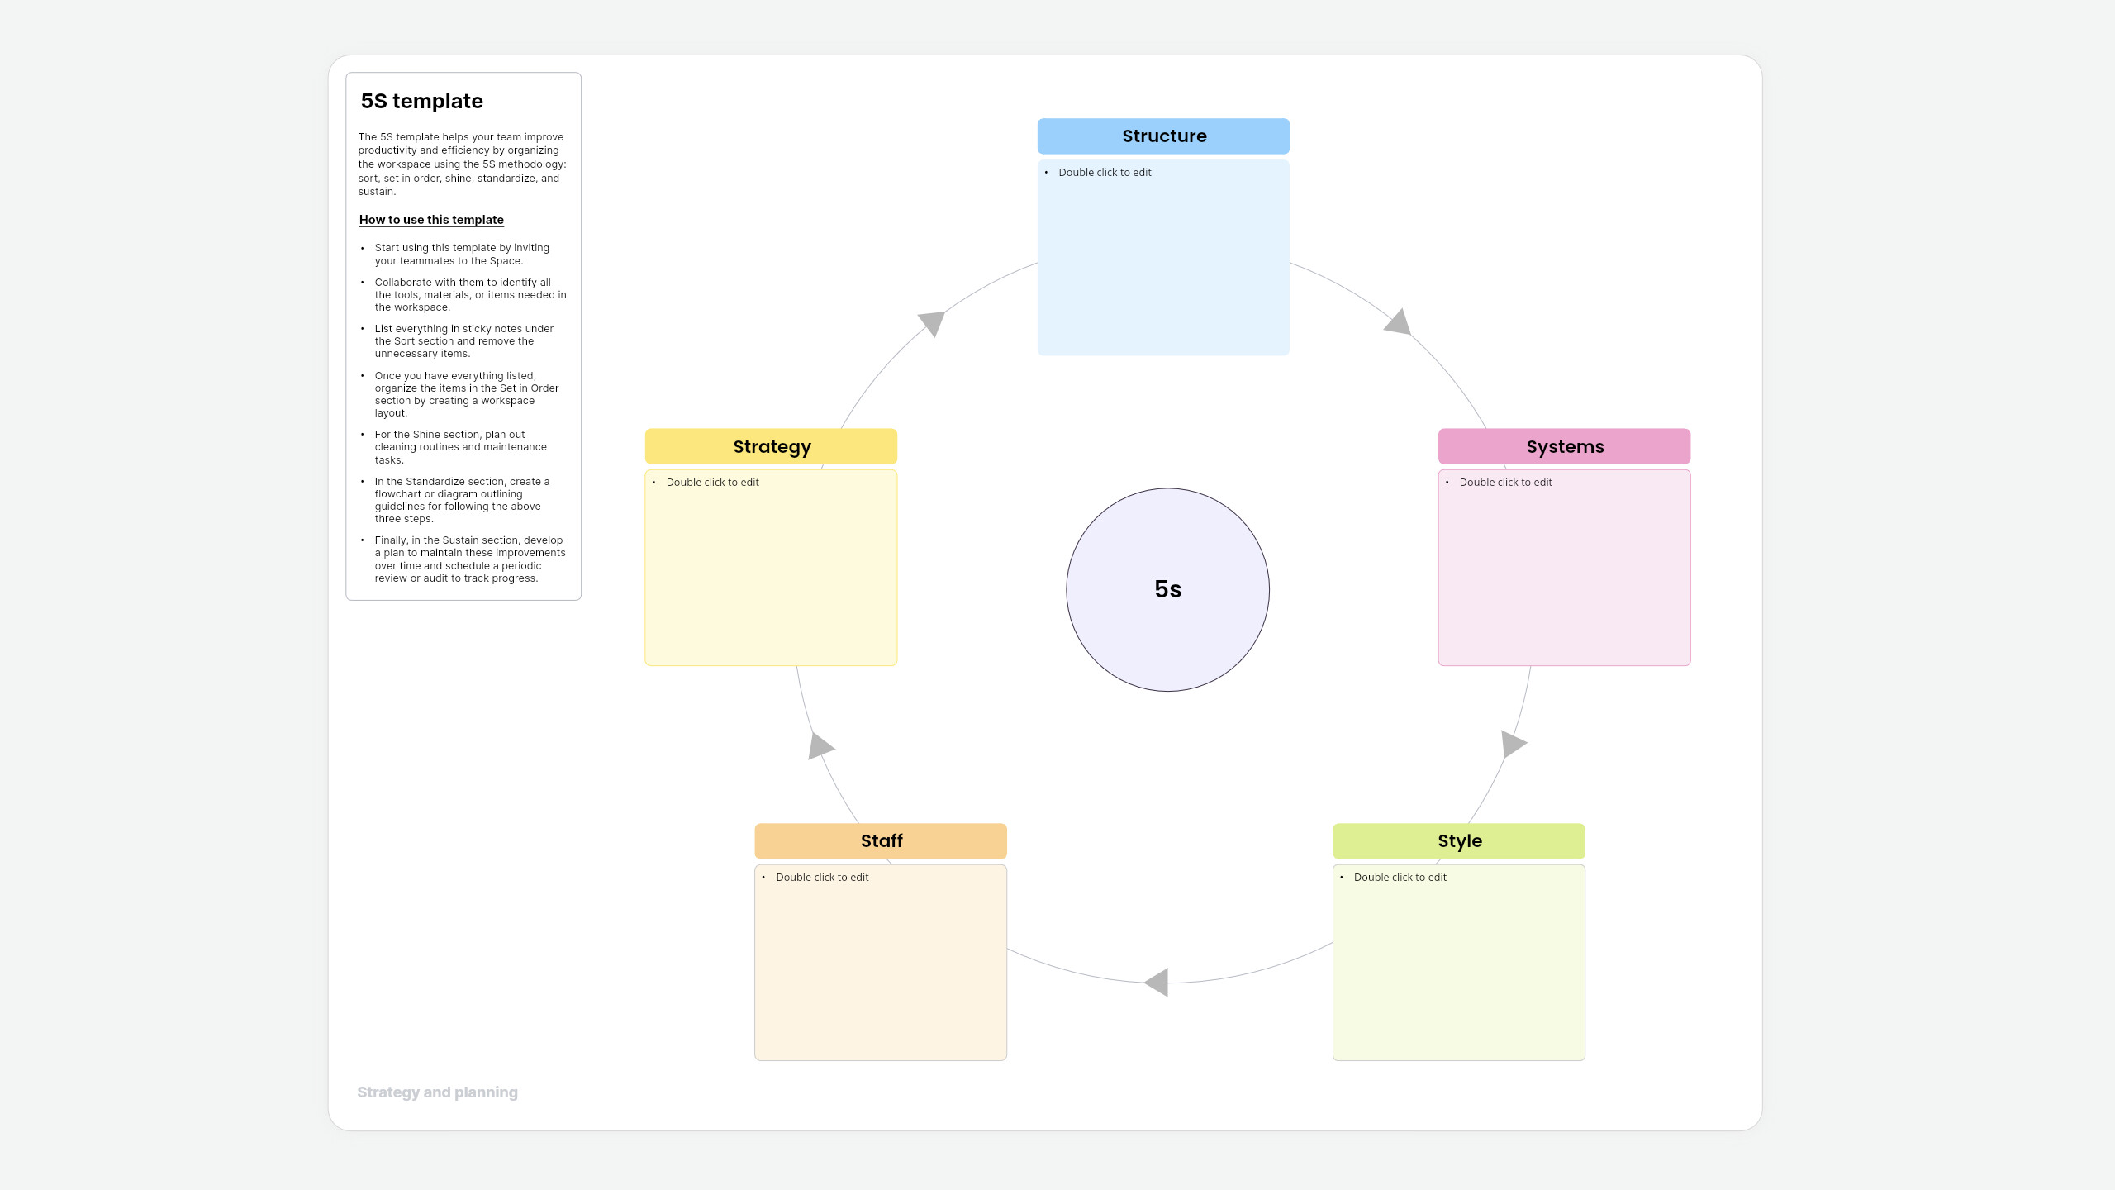2115x1190 pixels.
Task: Click the Style note body text
Action: point(1400,878)
